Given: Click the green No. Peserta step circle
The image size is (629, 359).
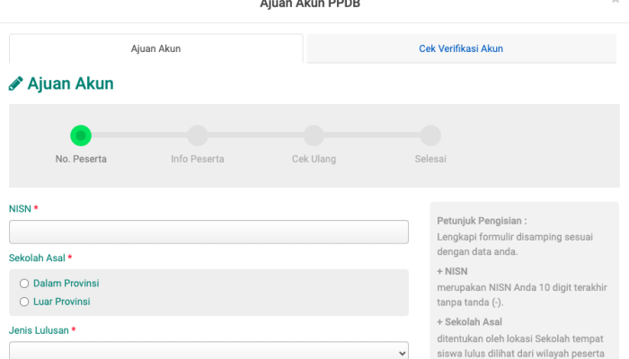Looking at the screenshot, I should point(81,136).
